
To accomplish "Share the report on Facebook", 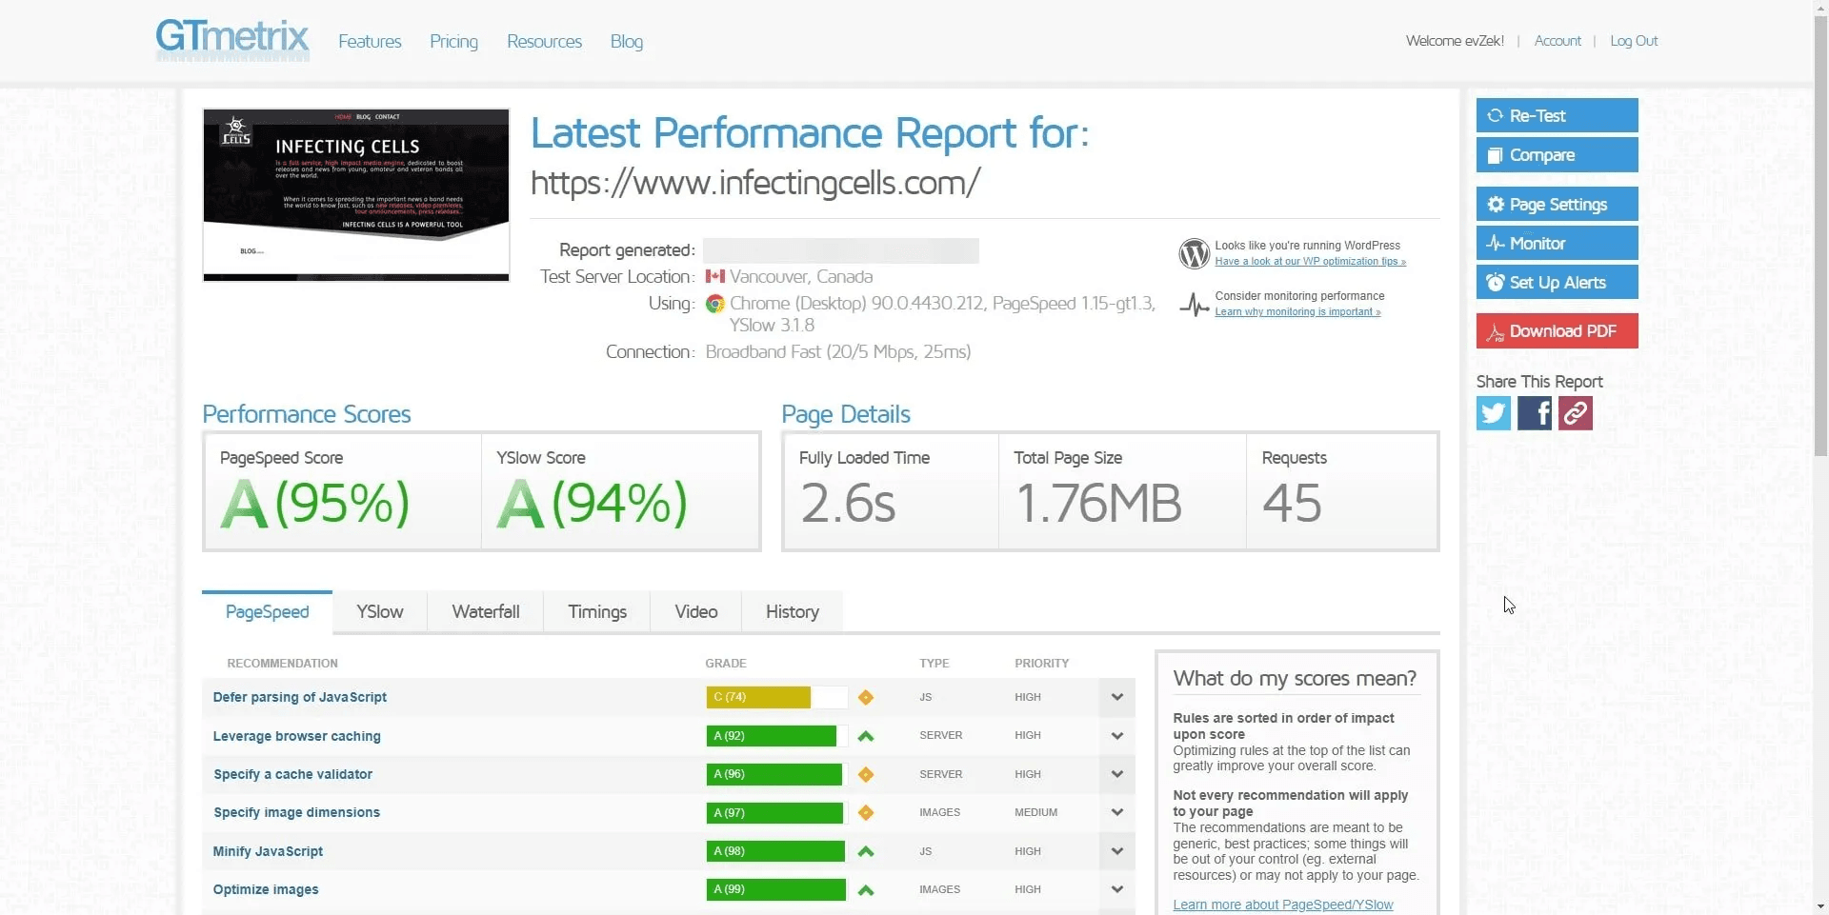I will (x=1533, y=412).
